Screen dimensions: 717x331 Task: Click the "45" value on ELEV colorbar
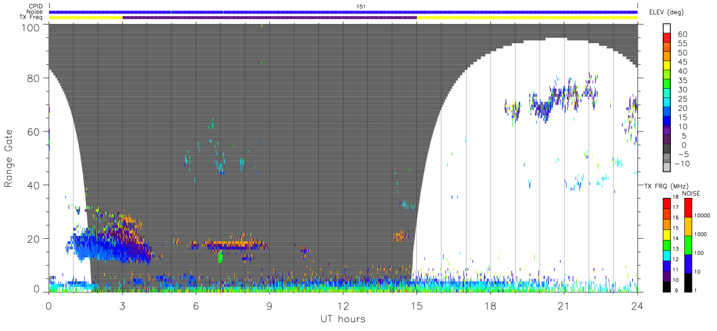682,62
